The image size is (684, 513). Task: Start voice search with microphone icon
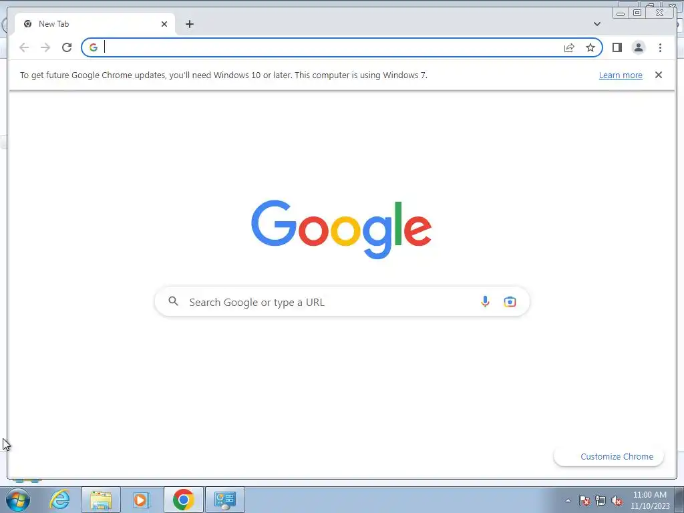click(485, 302)
